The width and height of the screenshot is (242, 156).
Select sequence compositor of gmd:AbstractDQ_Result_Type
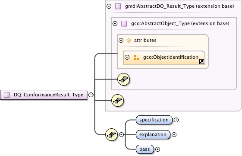(x=117, y=101)
